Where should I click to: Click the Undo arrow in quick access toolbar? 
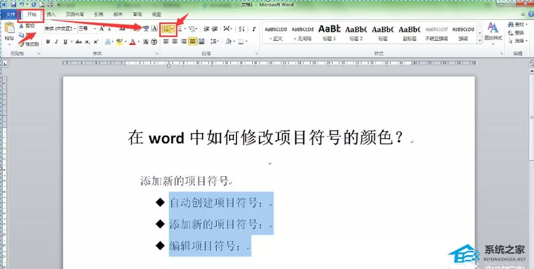pyautogui.click(x=21, y=4)
